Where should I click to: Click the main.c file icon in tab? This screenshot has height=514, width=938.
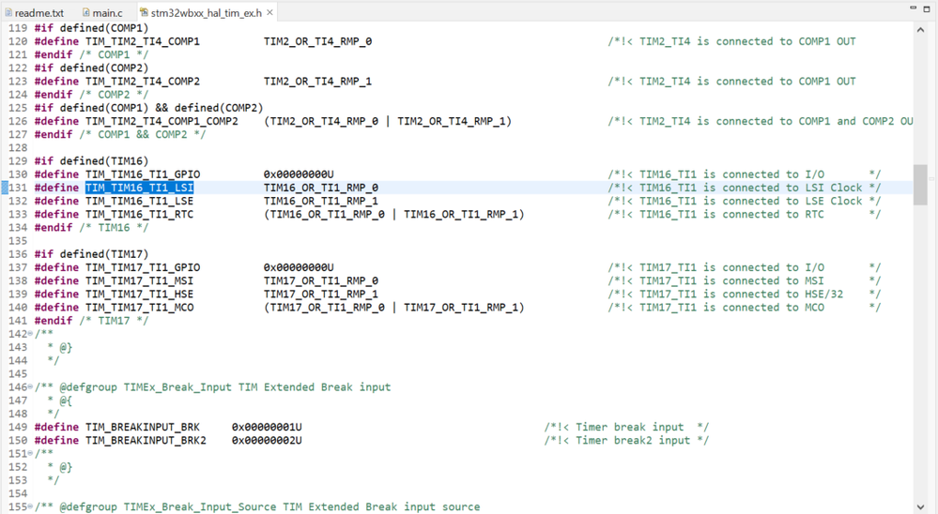point(86,12)
